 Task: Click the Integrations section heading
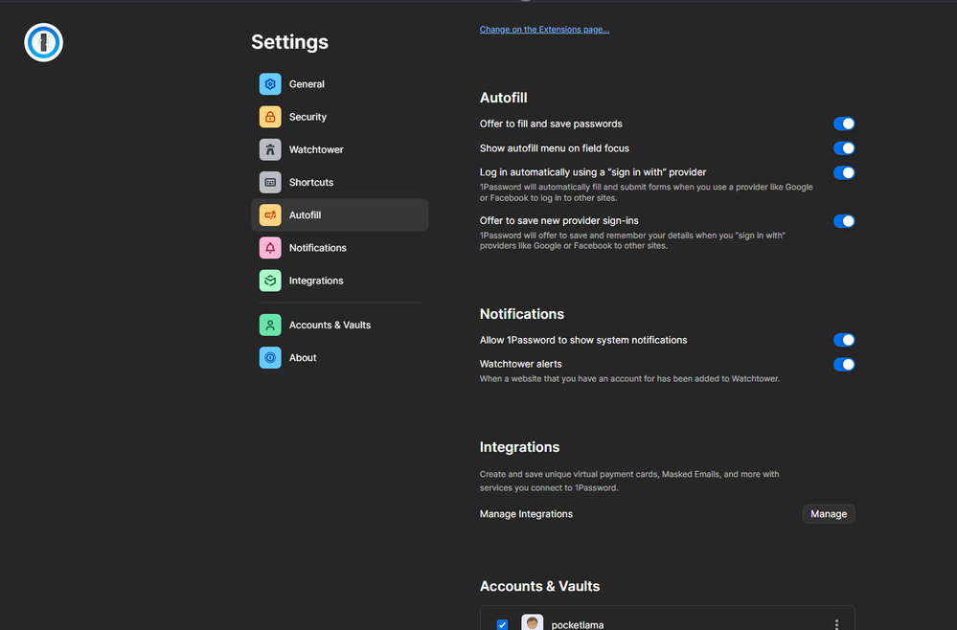[519, 447]
